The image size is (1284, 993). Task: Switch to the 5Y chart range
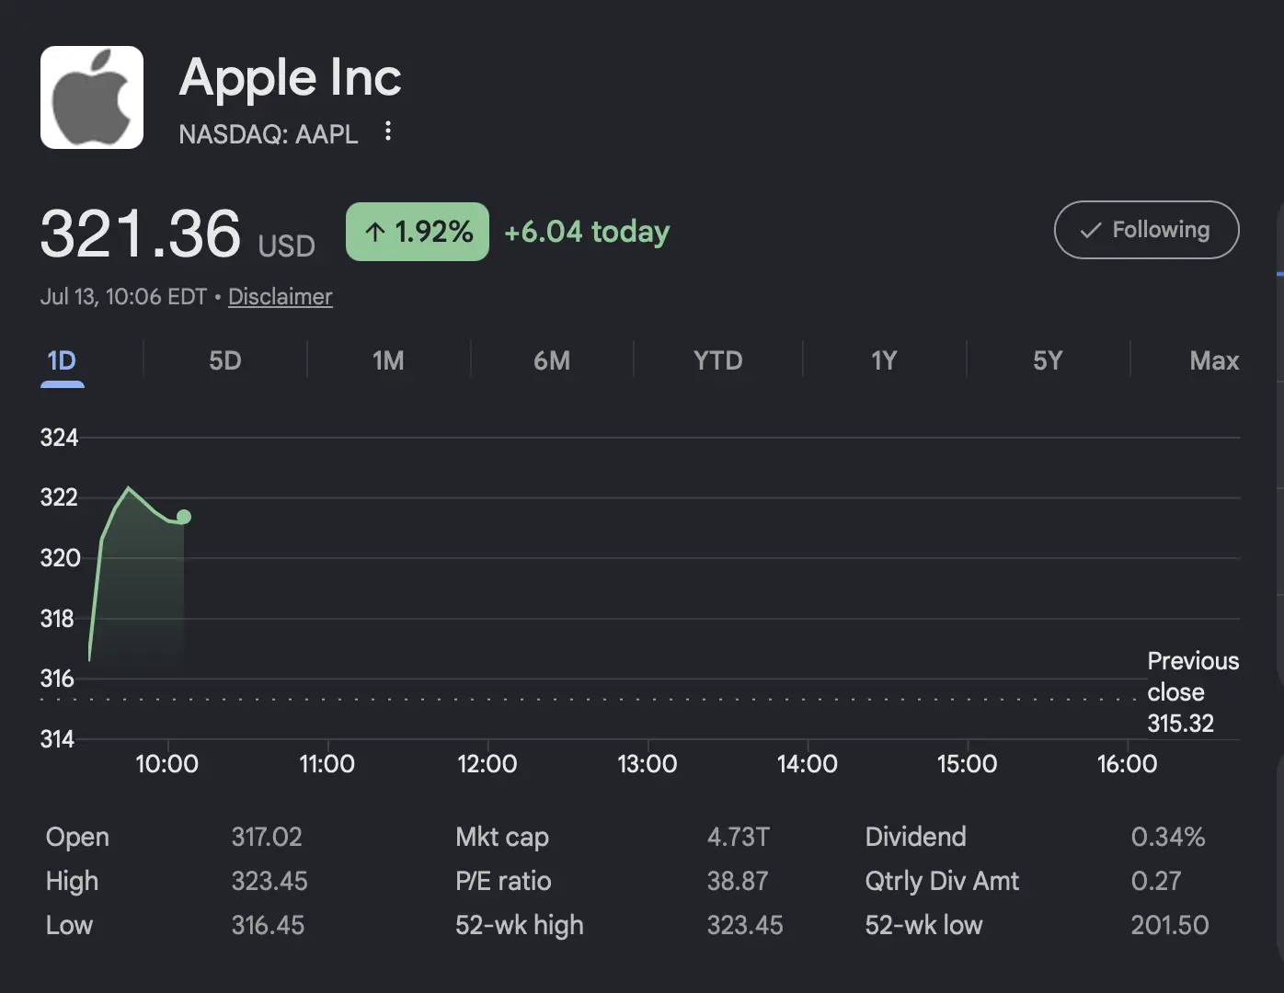(1048, 360)
